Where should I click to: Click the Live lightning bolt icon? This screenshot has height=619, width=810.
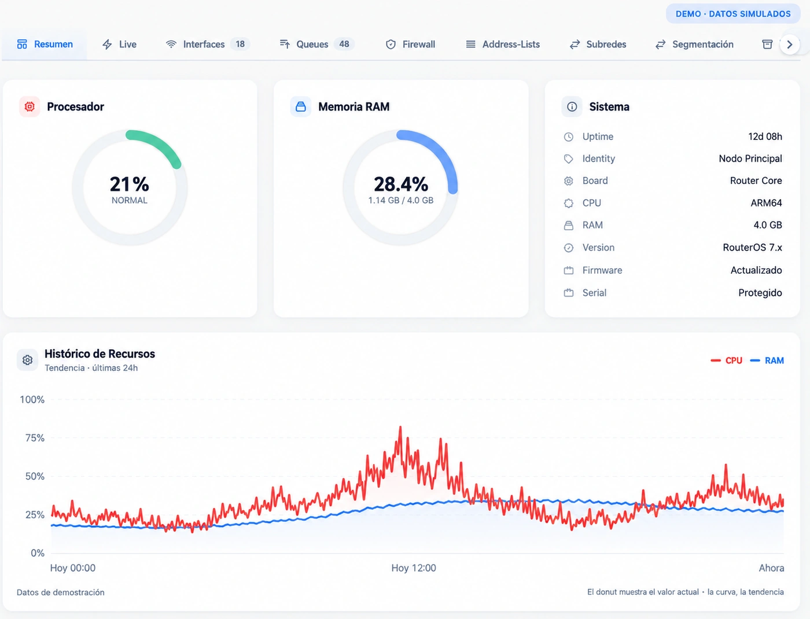click(x=107, y=45)
